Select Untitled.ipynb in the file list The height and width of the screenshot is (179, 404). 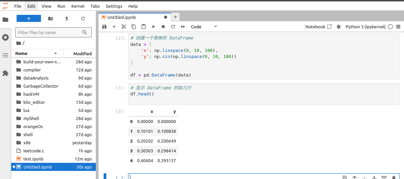[54, 167]
